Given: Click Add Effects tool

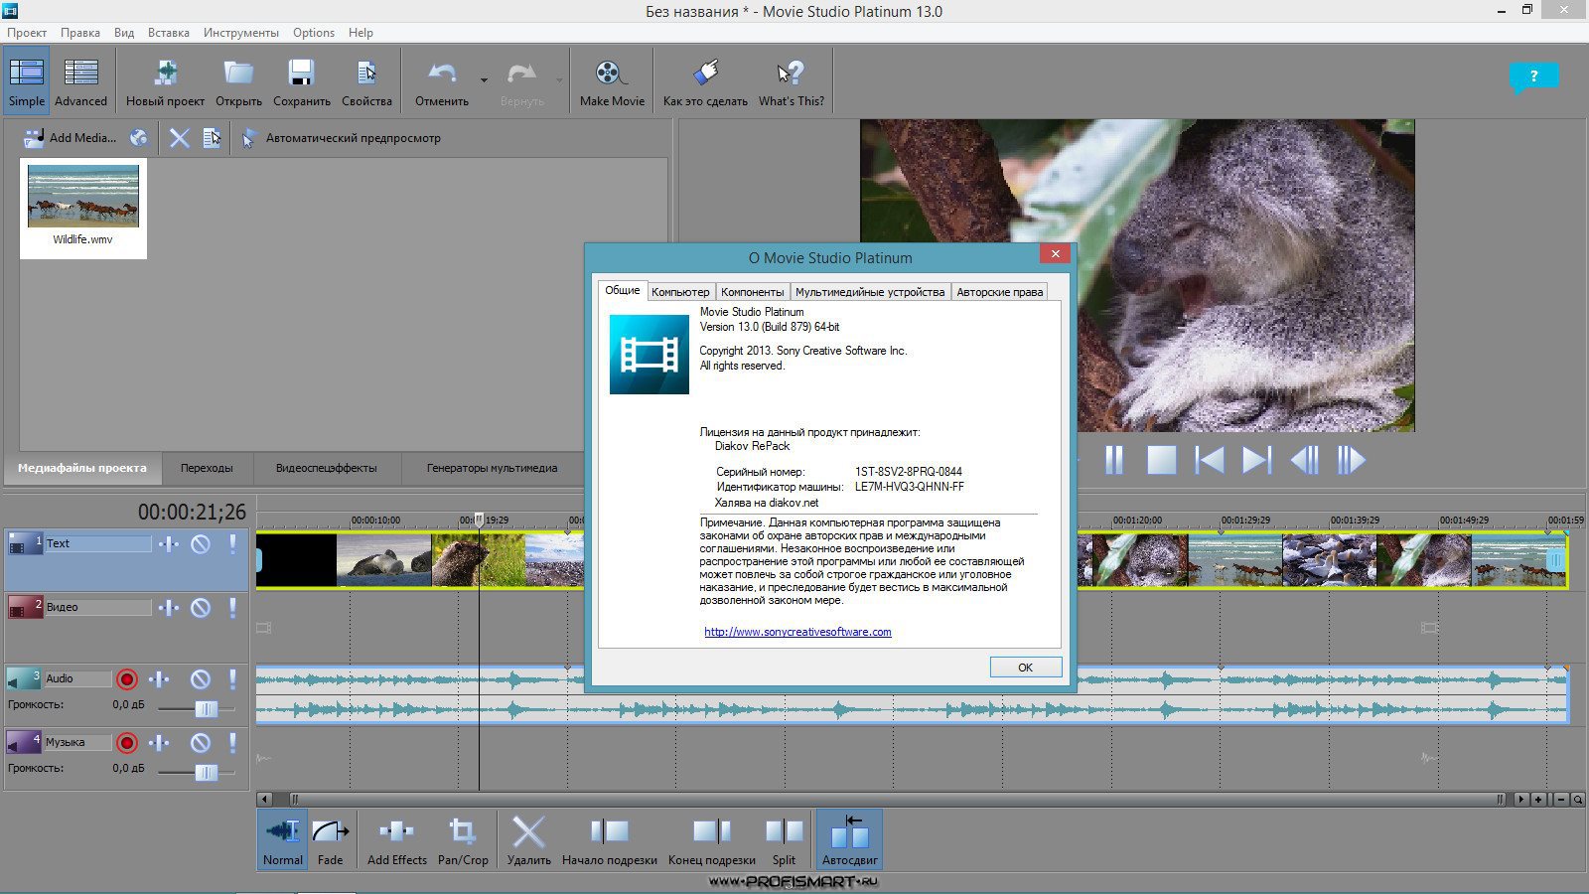Looking at the screenshot, I should [396, 840].
